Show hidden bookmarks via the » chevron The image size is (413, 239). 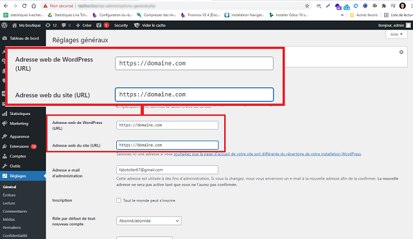(342, 15)
